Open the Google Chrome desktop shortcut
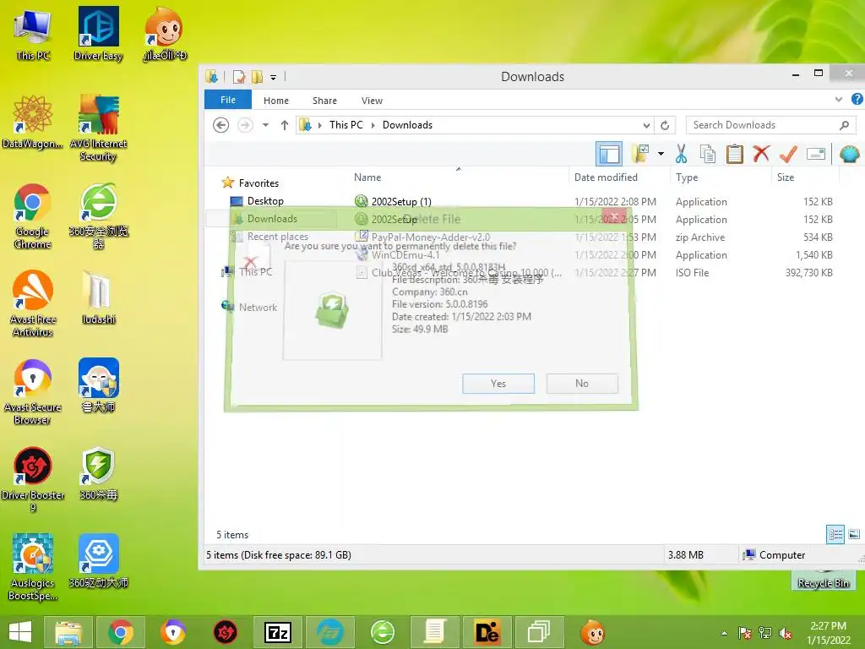This screenshot has height=649, width=865. pos(33,216)
